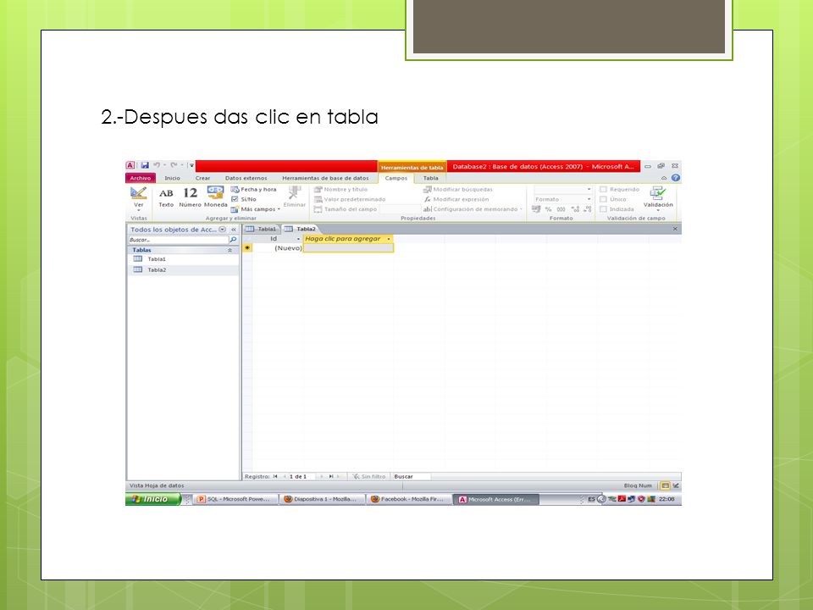Click the decrease decimals icon
The image size is (813, 610).
coord(587,209)
